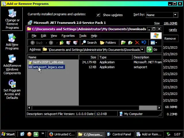Click the Start button
Viewport: 184px width, 138px height.
[8, 134]
